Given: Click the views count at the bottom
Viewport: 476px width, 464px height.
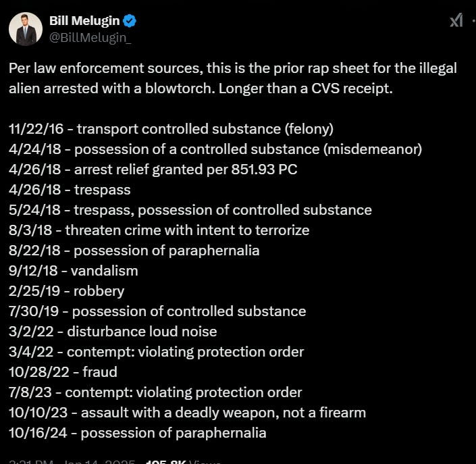Looking at the screenshot, I should click(x=183, y=461).
